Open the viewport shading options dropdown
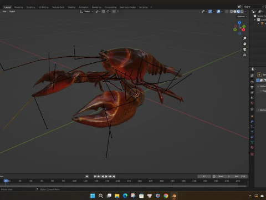Viewport: 266px width, 200px height. [245, 12]
